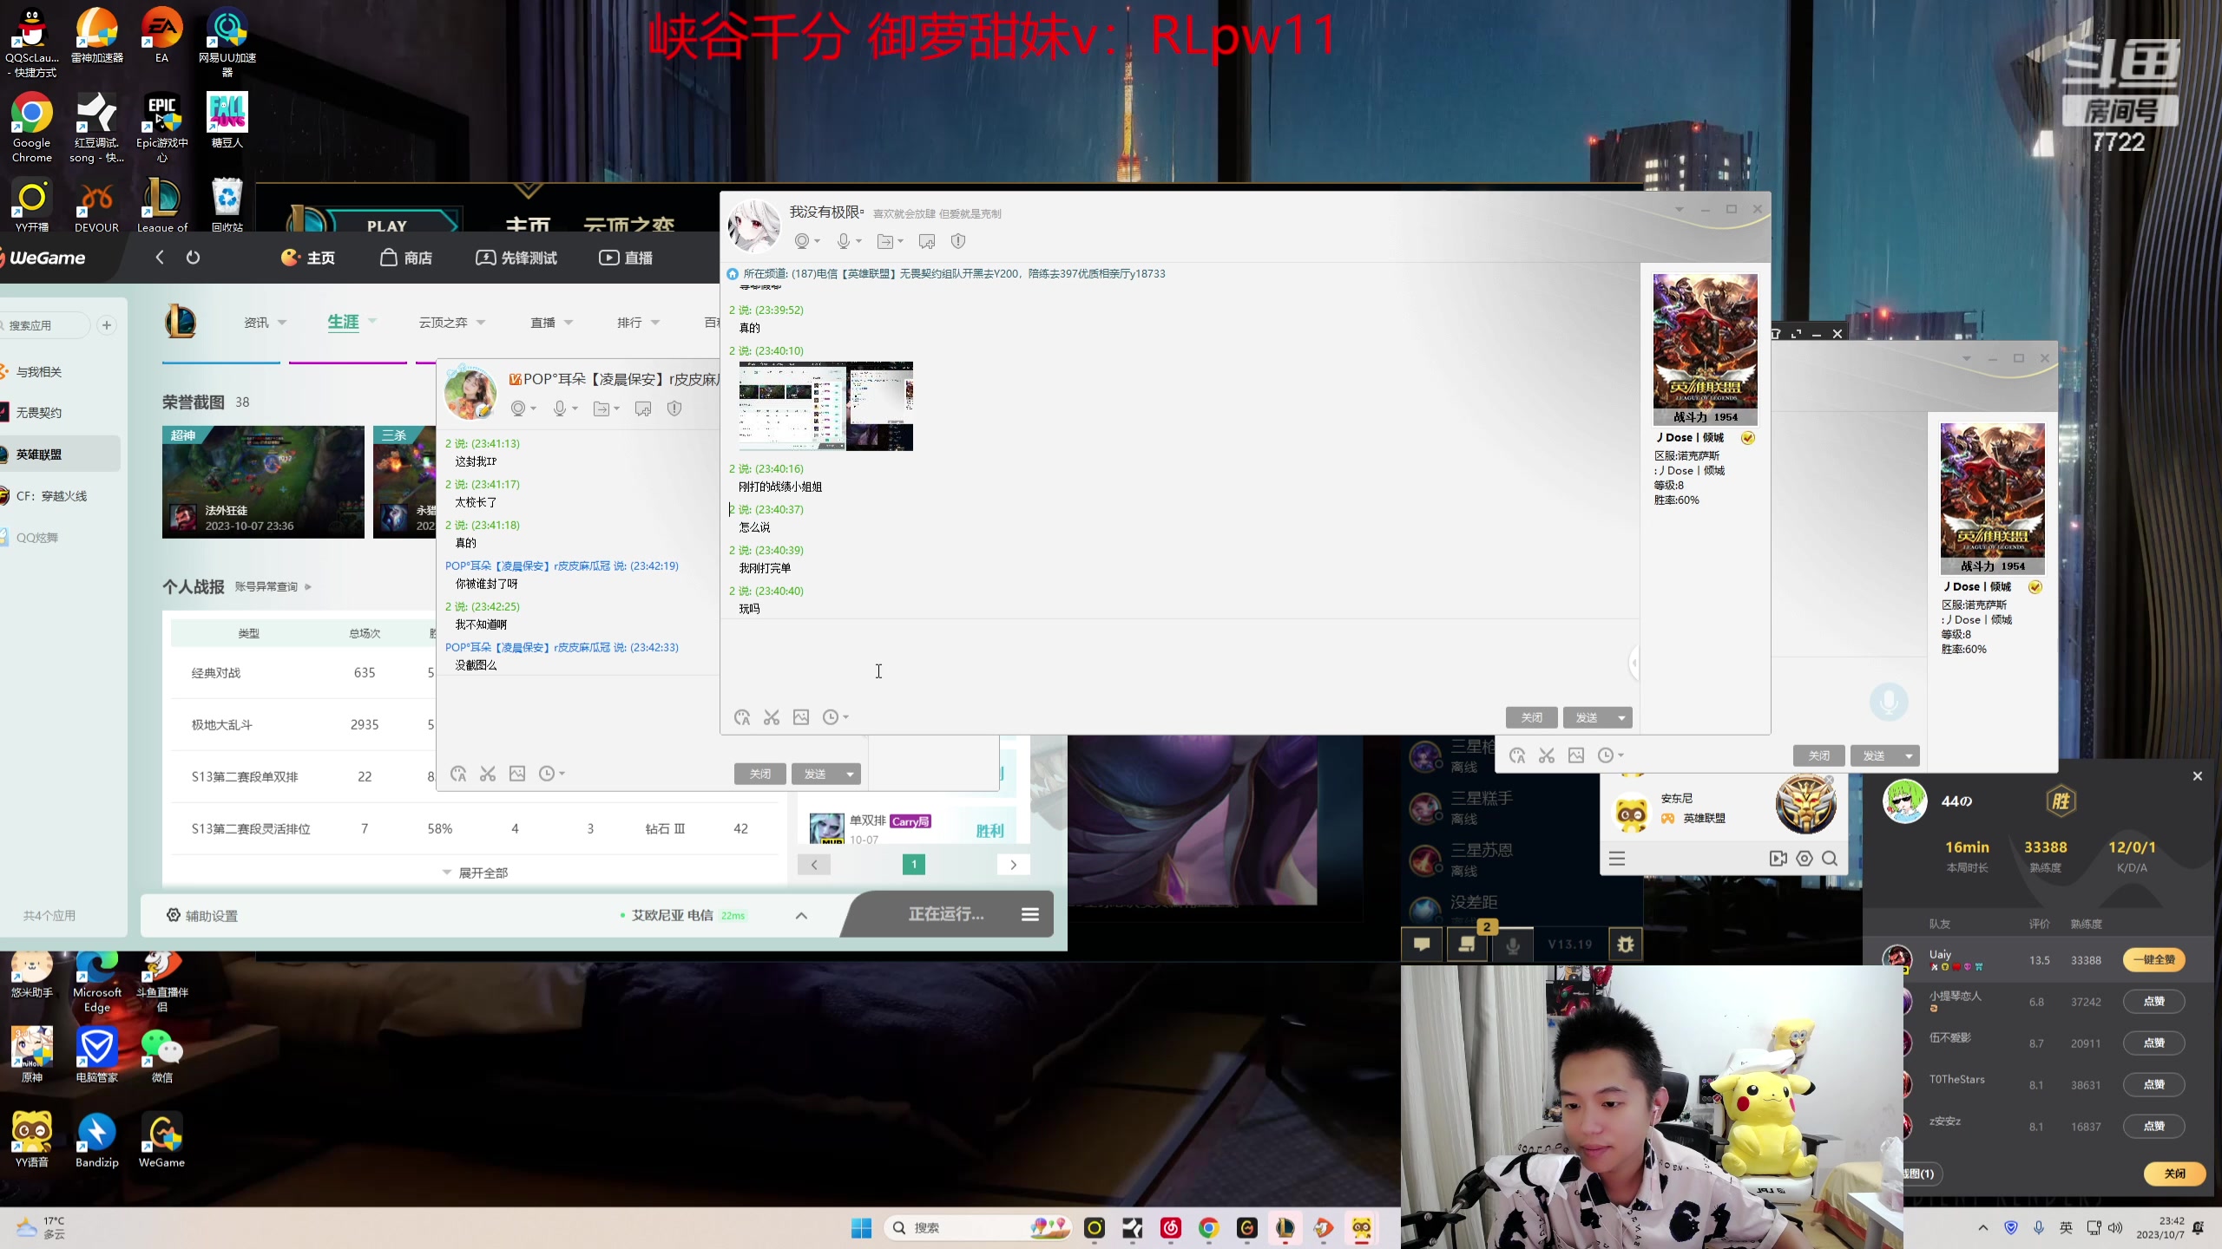
Task: Open 辅助设置 in WeGame bottom bar
Action: [x=201, y=915]
